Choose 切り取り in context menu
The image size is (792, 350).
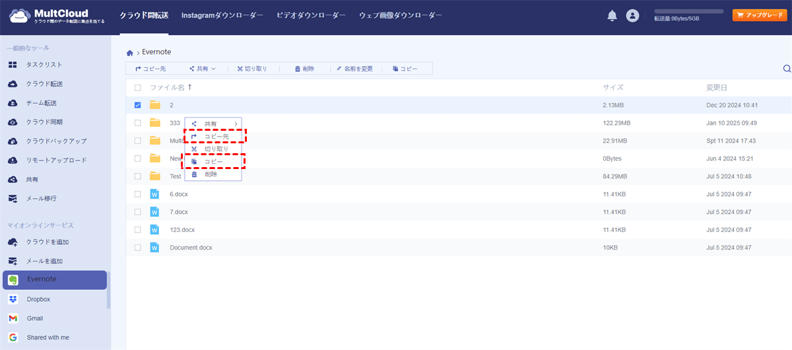click(213, 149)
